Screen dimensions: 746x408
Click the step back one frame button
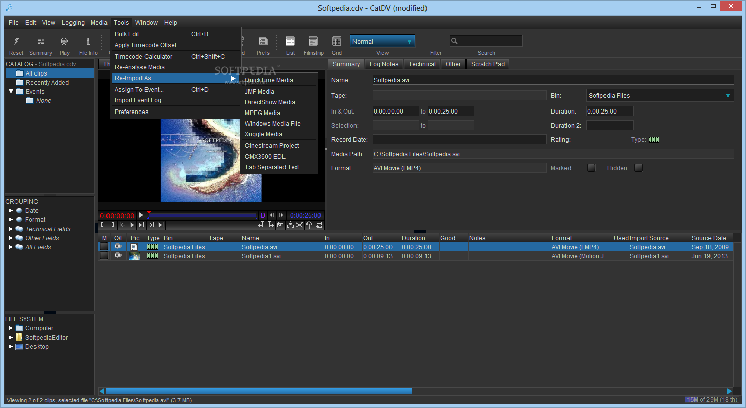pyautogui.click(x=272, y=215)
